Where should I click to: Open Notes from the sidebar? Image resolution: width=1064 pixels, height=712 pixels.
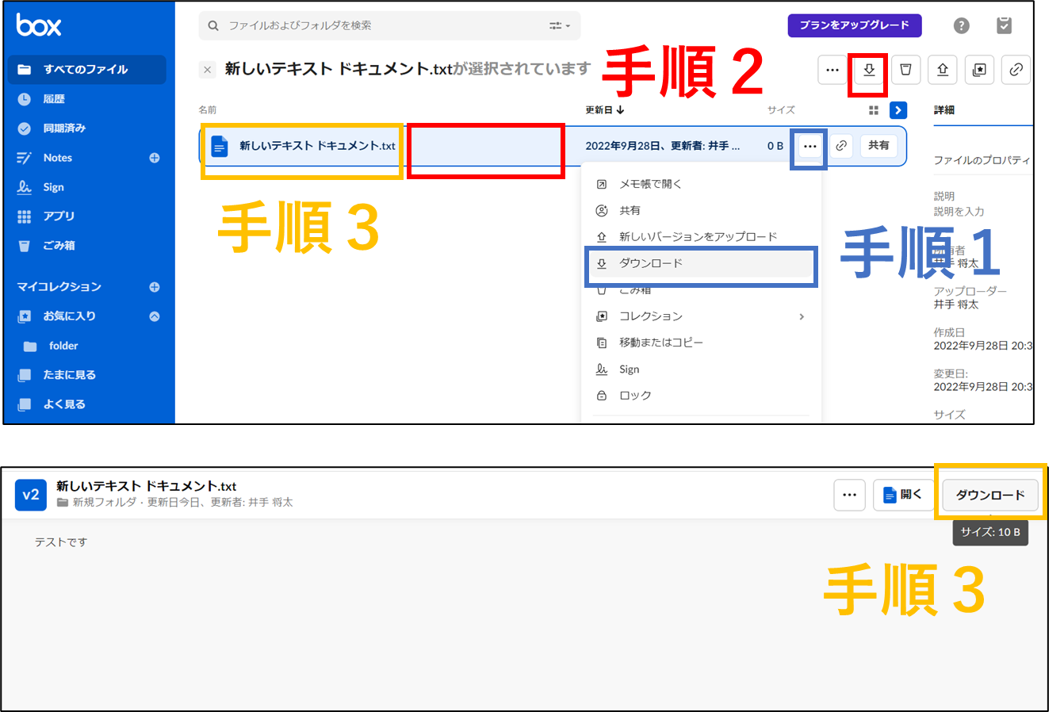pyautogui.click(x=57, y=158)
